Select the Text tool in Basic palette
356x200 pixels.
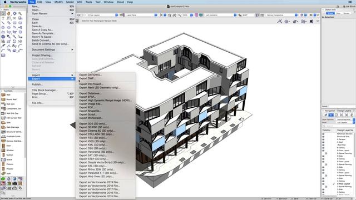click(3, 18)
